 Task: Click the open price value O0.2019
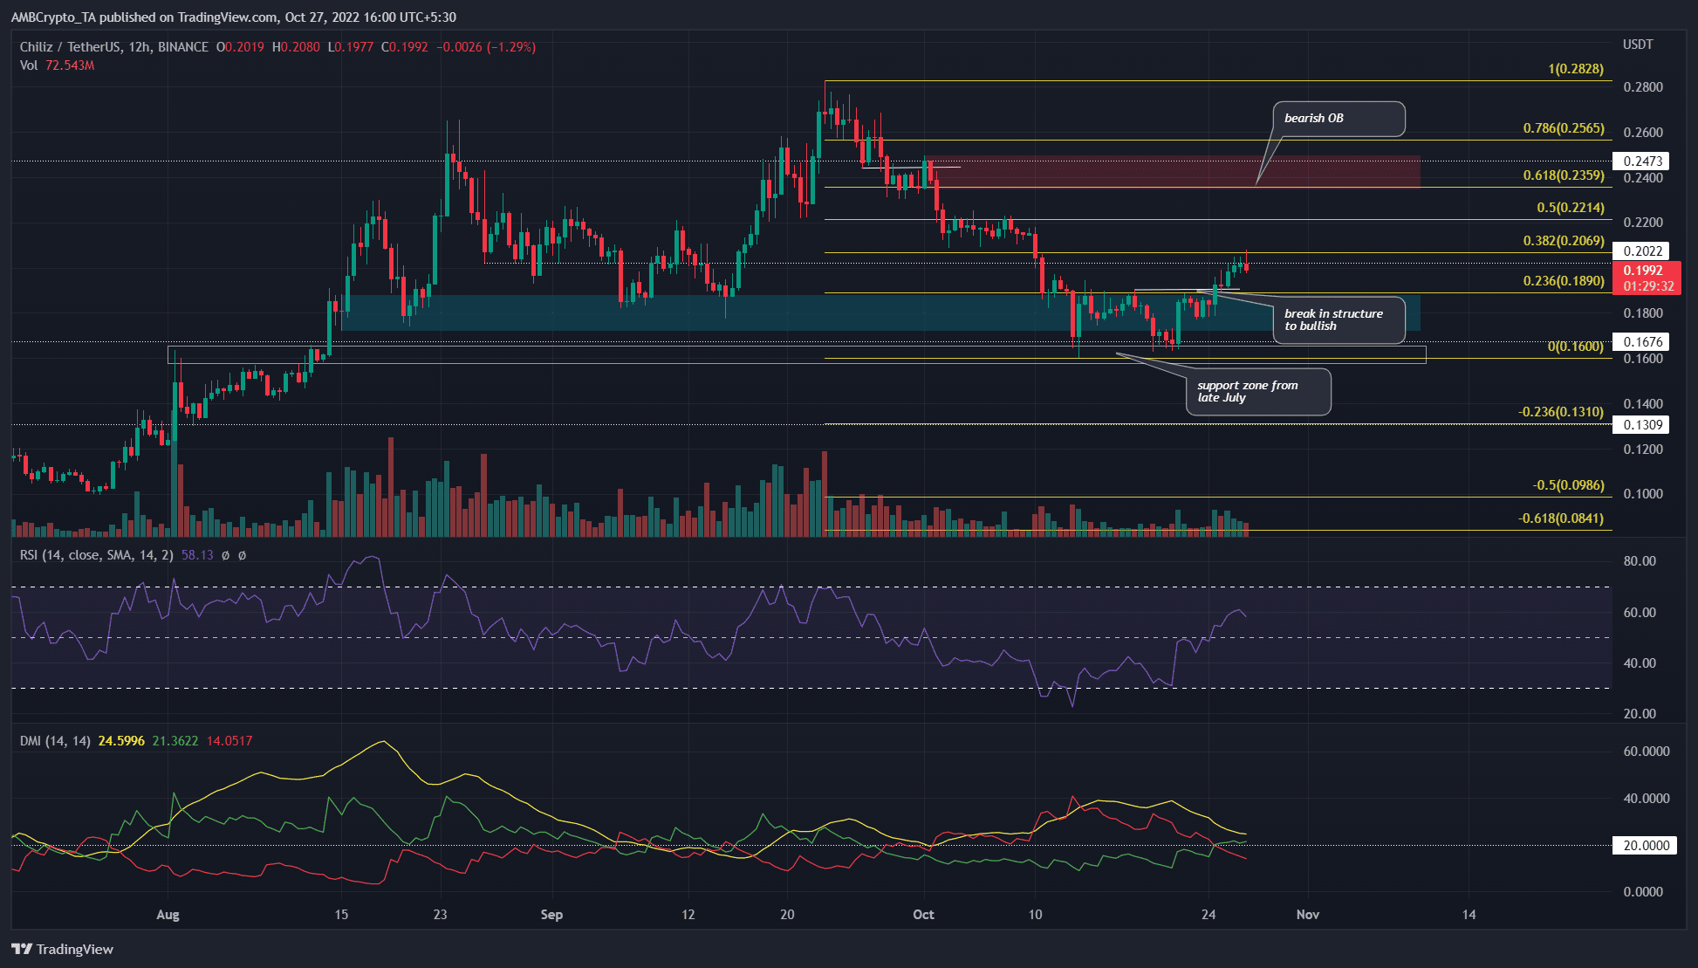coord(240,47)
